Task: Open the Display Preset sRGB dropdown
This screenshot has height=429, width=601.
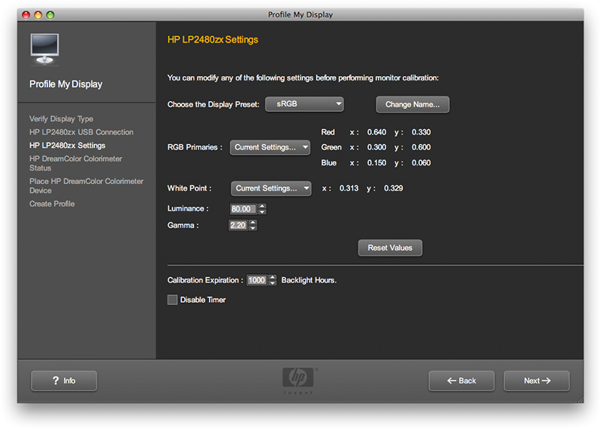Action: coord(304,104)
